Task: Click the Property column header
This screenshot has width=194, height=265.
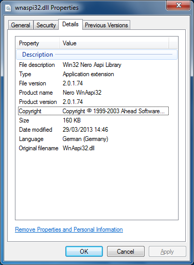Action: pyautogui.click(x=38, y=43)
